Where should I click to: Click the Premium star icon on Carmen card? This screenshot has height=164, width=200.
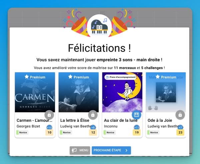pyautogui.click(x=27, y=77)
